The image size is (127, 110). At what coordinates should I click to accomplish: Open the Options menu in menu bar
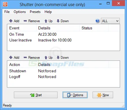pyautogui.click(x=20, y=12)
